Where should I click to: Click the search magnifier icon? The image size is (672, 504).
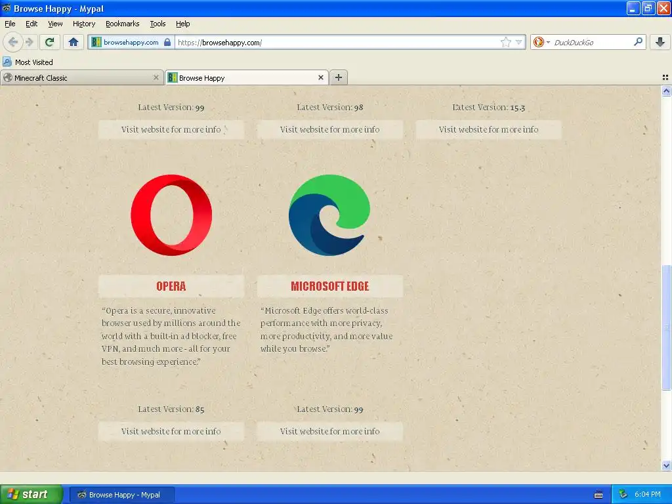(x=638, y=41)
